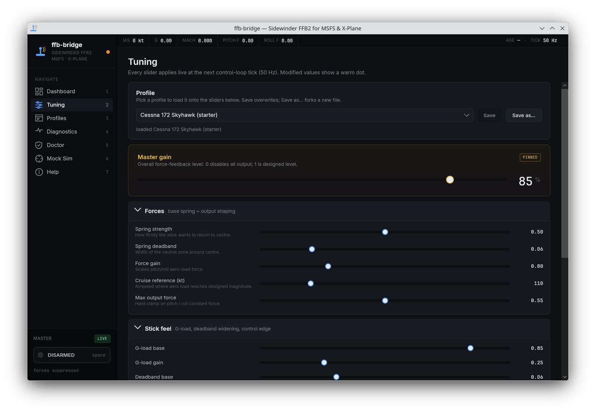Click the ffb-bridge joystick logo in sidebar
The width and height of the screenshot is (596, 413).
(41, 51)
